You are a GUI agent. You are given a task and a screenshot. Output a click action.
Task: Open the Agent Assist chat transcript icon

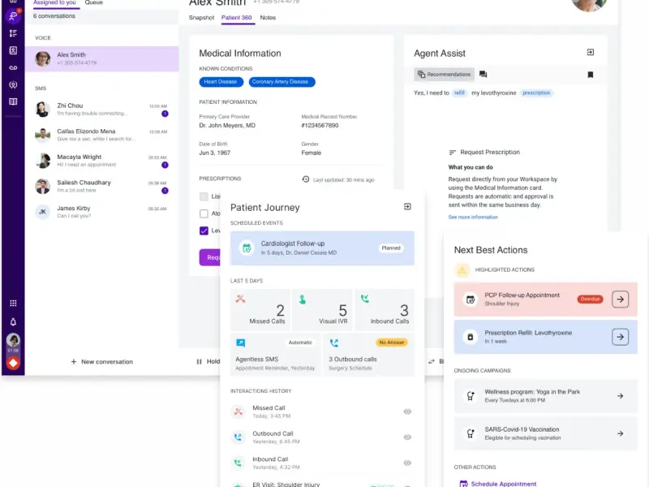[483, 74]
